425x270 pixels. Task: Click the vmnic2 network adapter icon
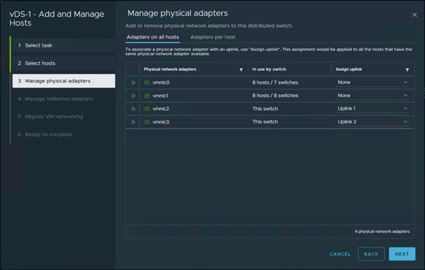pyautogui.click(x=147, y=109)
